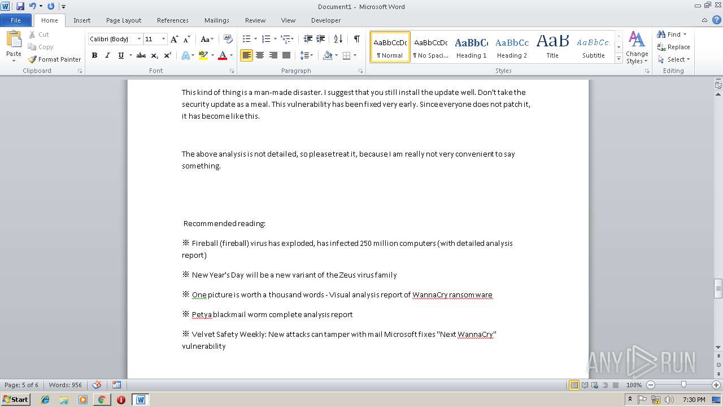This screenshot has width=723, height=407.
Task: Toggle Align Text Left button
Action: coord(246,55)
